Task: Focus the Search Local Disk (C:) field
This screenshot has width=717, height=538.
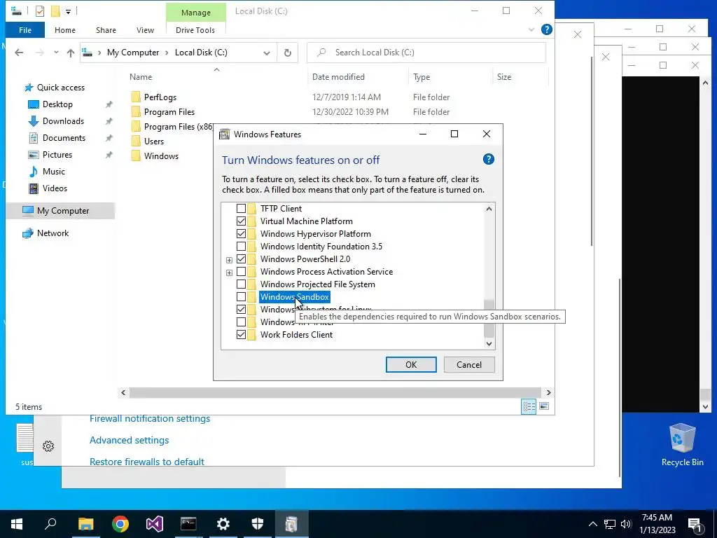Action: (x=426, y=53)
